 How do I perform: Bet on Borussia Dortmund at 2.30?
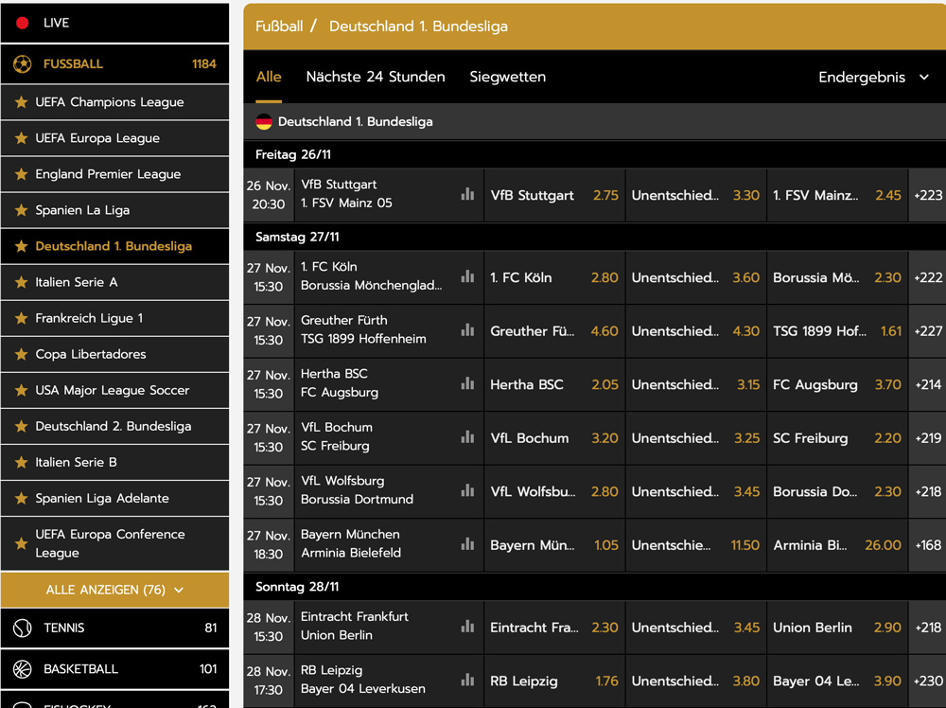(x=837, y=491)
